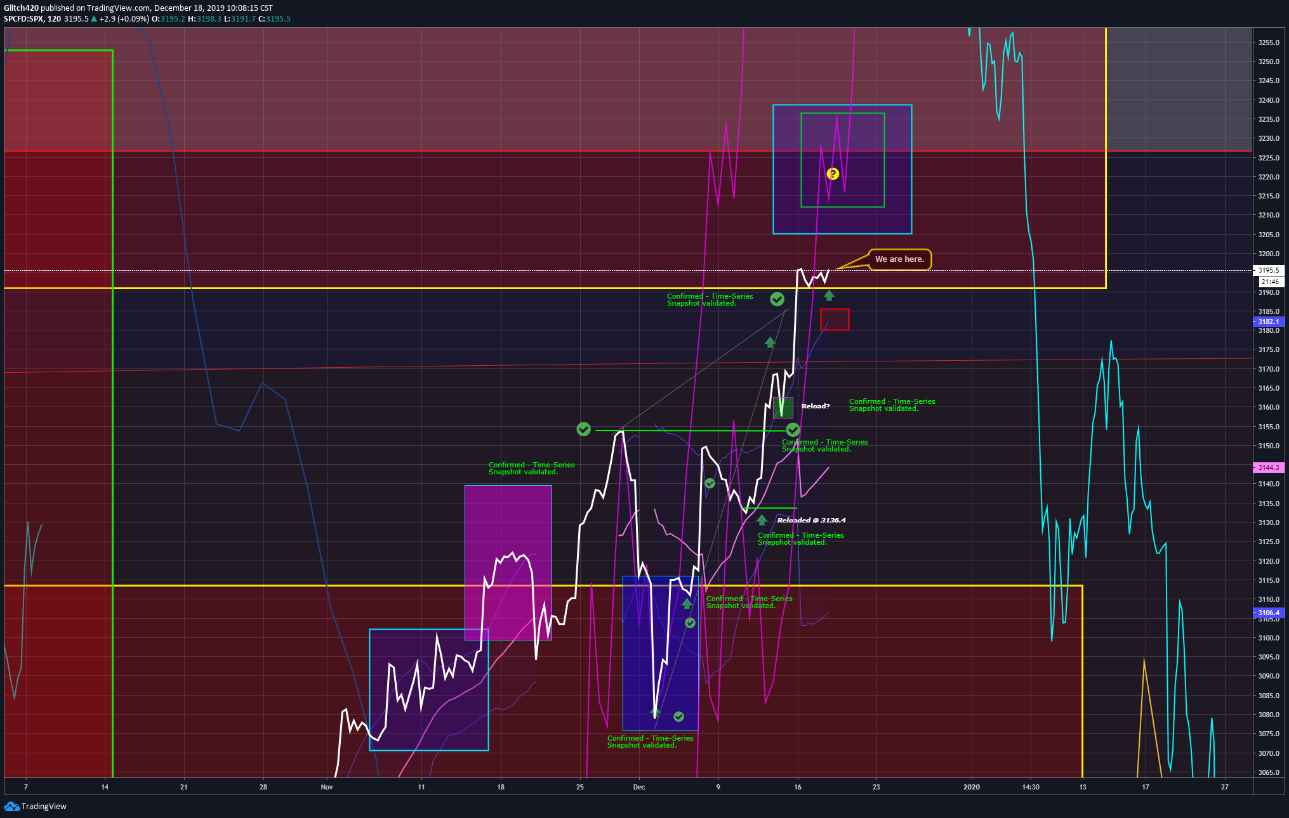Click the Confirmed label beneath Reloaded @ 3136.4
Image resolution: width=1289 pixels, height=818 pixels.
pyautogui.click(x=800, y=538)
